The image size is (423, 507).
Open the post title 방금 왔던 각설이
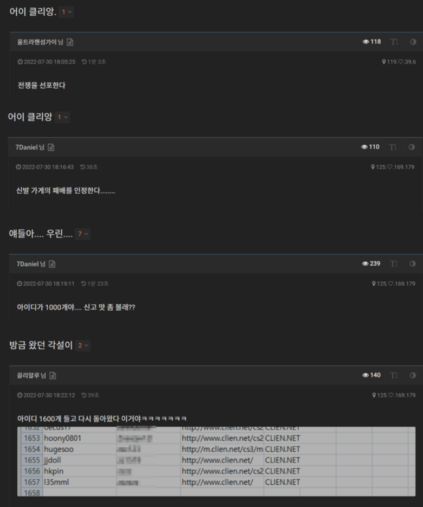tap(41, 345)
